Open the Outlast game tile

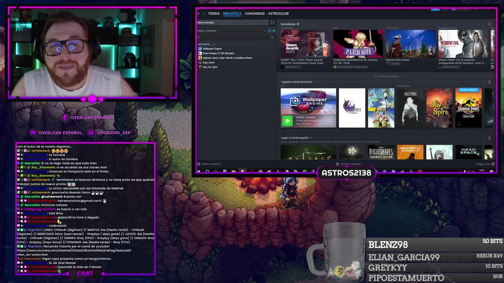tap(308, 153)
